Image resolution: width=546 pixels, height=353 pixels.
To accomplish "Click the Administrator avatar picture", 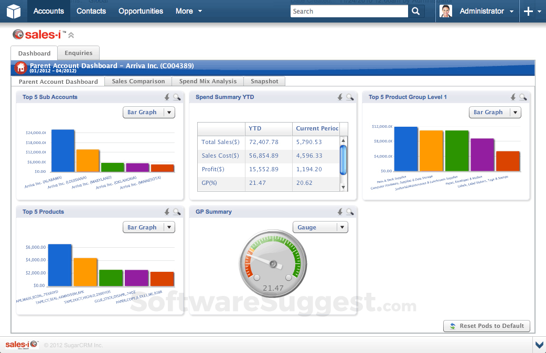I will (446, 11).
